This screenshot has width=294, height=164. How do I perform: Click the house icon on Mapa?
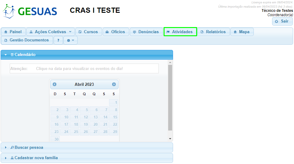click(x=235, y=32)
